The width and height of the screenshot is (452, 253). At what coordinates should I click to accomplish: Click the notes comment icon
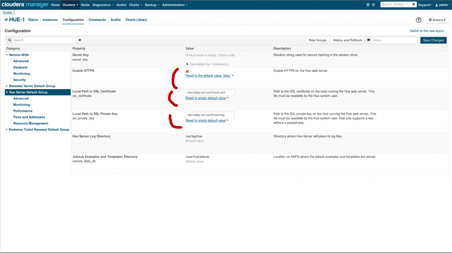[x=369, y=40]
